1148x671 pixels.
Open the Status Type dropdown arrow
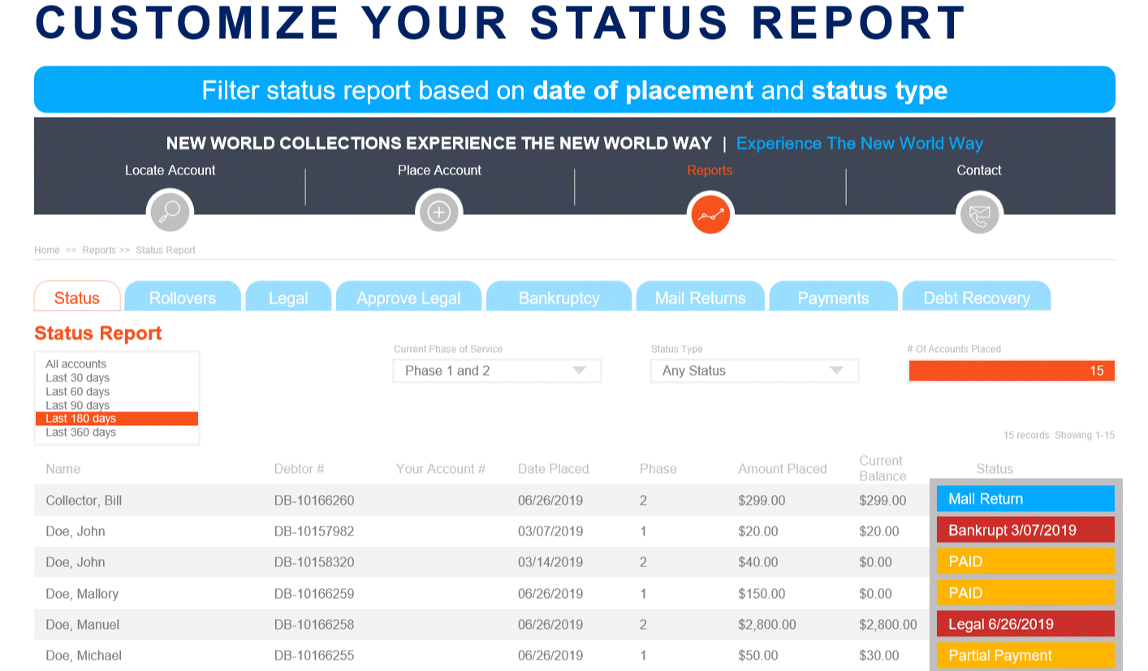[x=836, y=371]
